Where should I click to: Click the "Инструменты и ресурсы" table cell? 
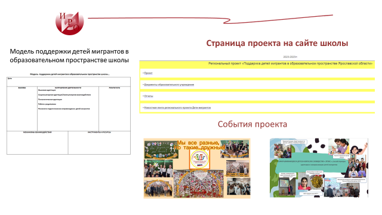(99, 143)
